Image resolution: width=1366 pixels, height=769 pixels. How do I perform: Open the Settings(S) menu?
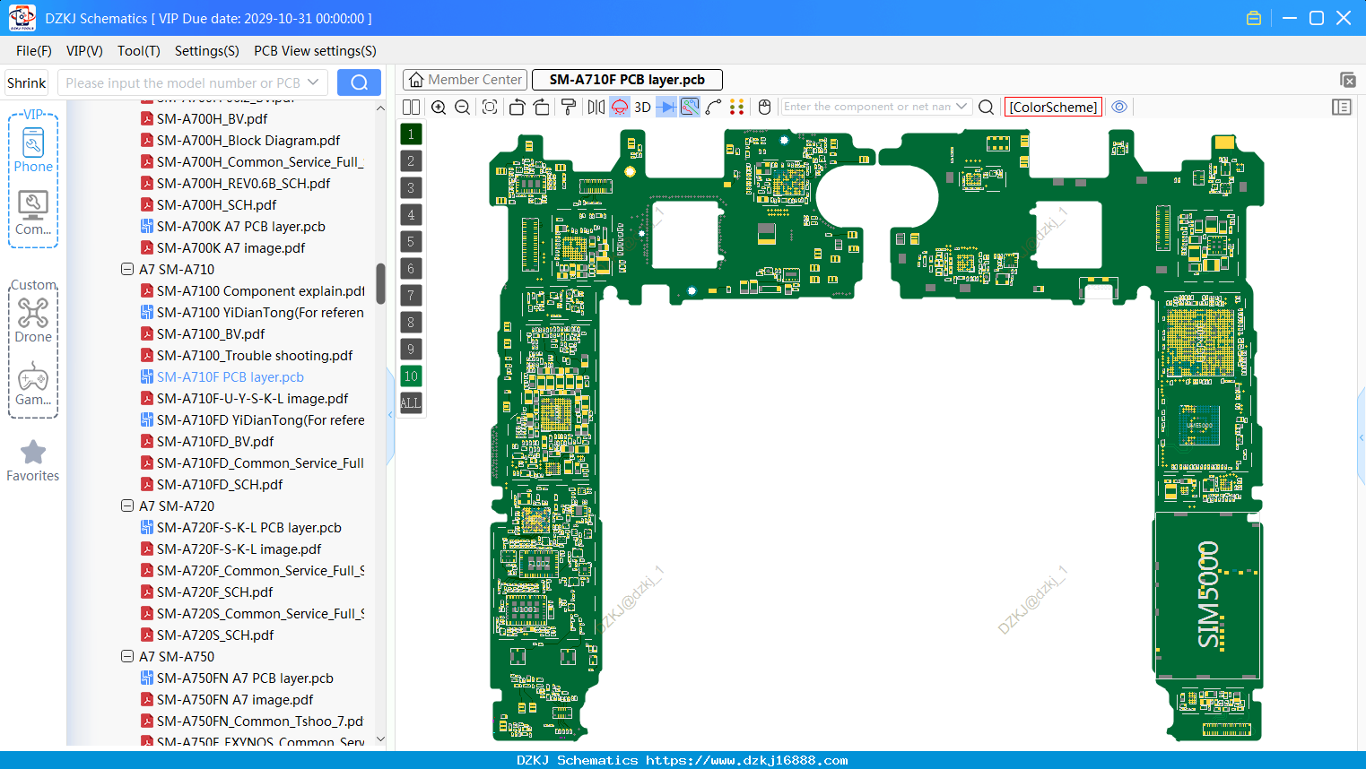(207, 51)
